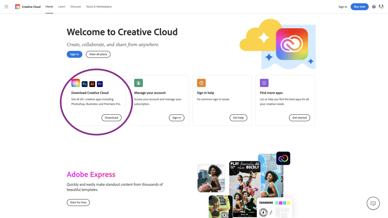388x218 pixels.
Task: Click the orange Sign in help icon
Action: pyautogui.click(x=202, y=83)
